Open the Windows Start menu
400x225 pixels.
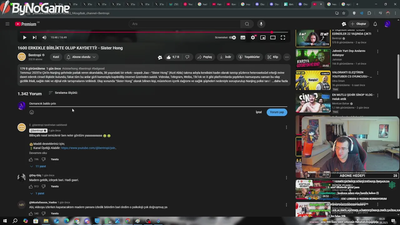(5, 221)
